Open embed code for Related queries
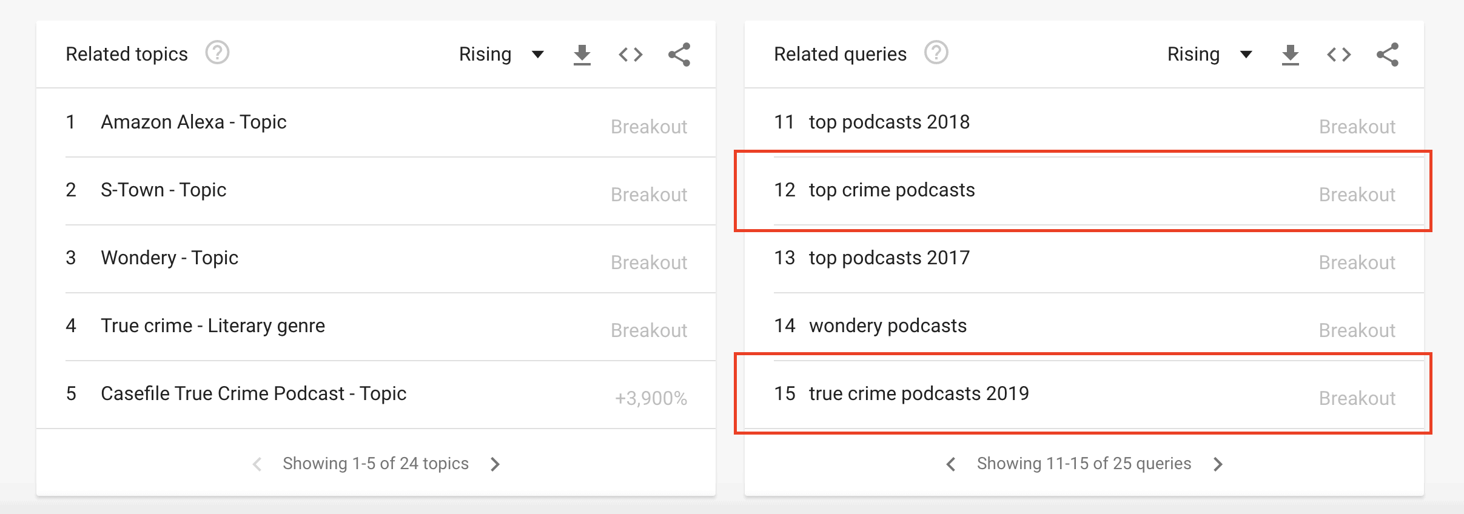Viewport: 1464px width, 514px height. 1339,55
